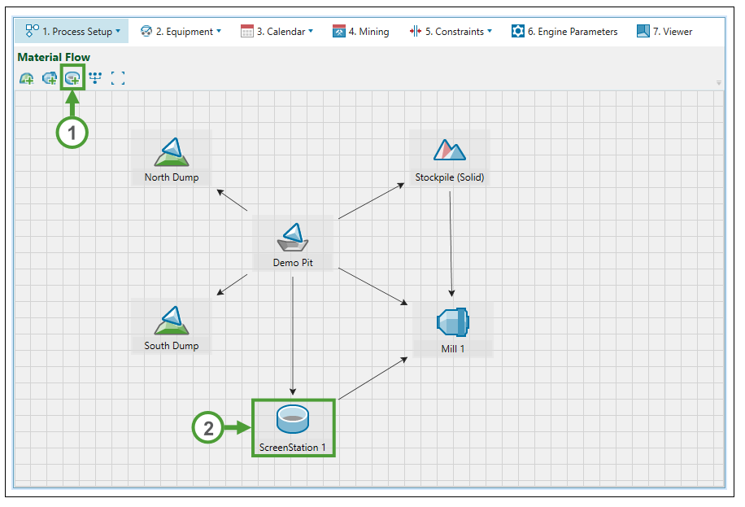Select the Demo Pit node
The height and width of the screenshot is (507, 745).
coord(293,243)
